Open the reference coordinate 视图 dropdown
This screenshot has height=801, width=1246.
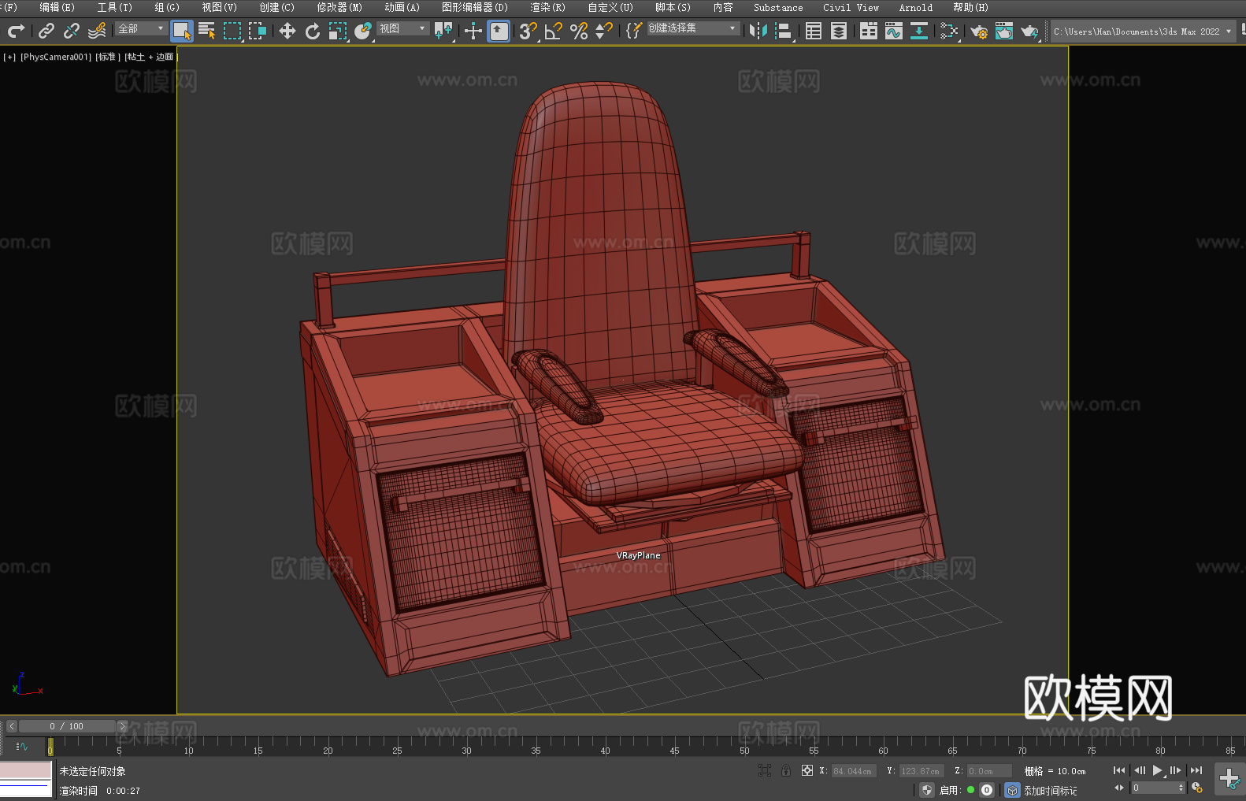[402, 28]
